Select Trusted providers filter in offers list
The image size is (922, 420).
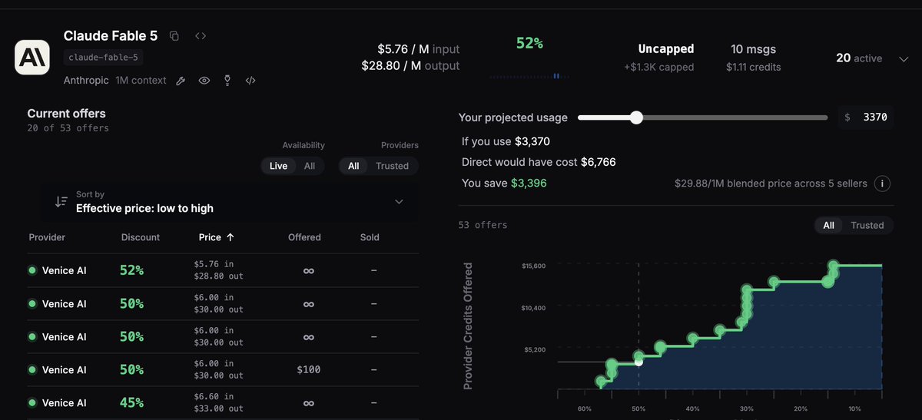tap(392, 166)
